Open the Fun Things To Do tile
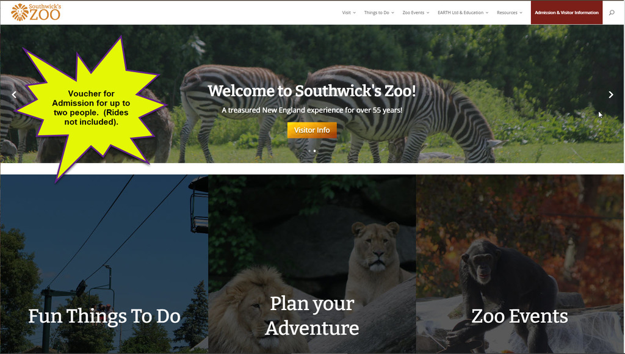The width and height of the screenshot is (625, 354). (x=104, y=264)
